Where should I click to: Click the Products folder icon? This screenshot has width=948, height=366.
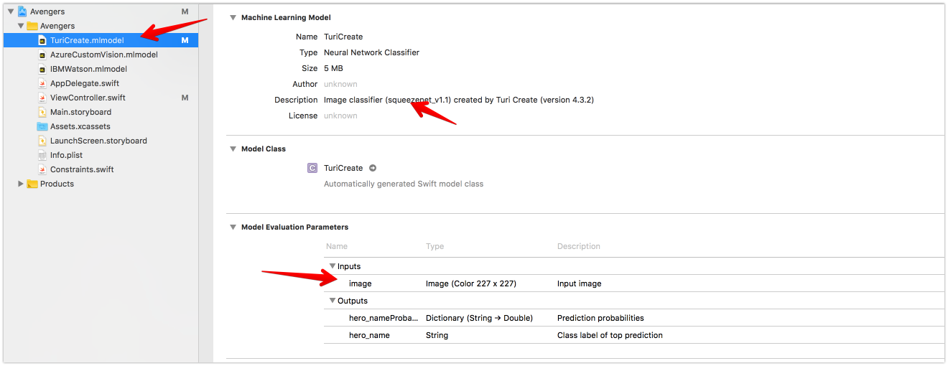(x=32, y=184)
